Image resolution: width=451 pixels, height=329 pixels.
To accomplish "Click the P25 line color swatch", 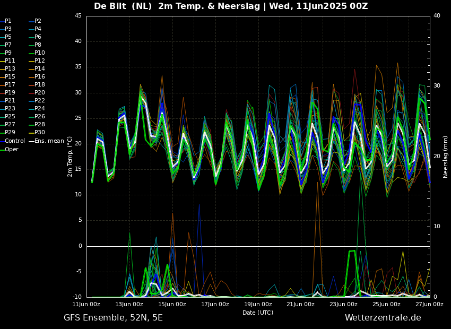I will (2, 117).
